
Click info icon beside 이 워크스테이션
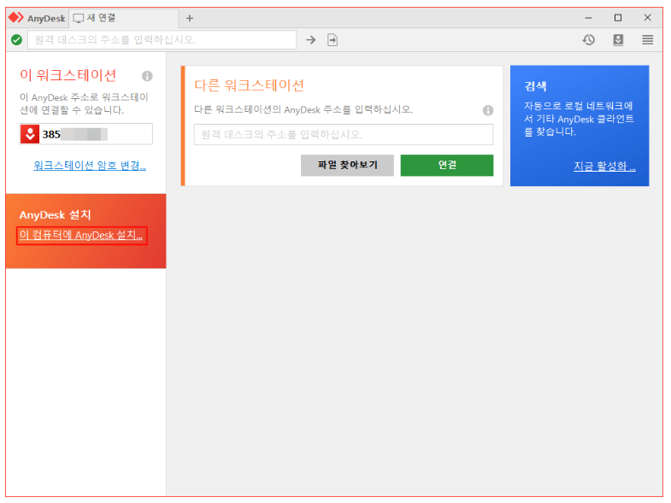pos(147,76)
